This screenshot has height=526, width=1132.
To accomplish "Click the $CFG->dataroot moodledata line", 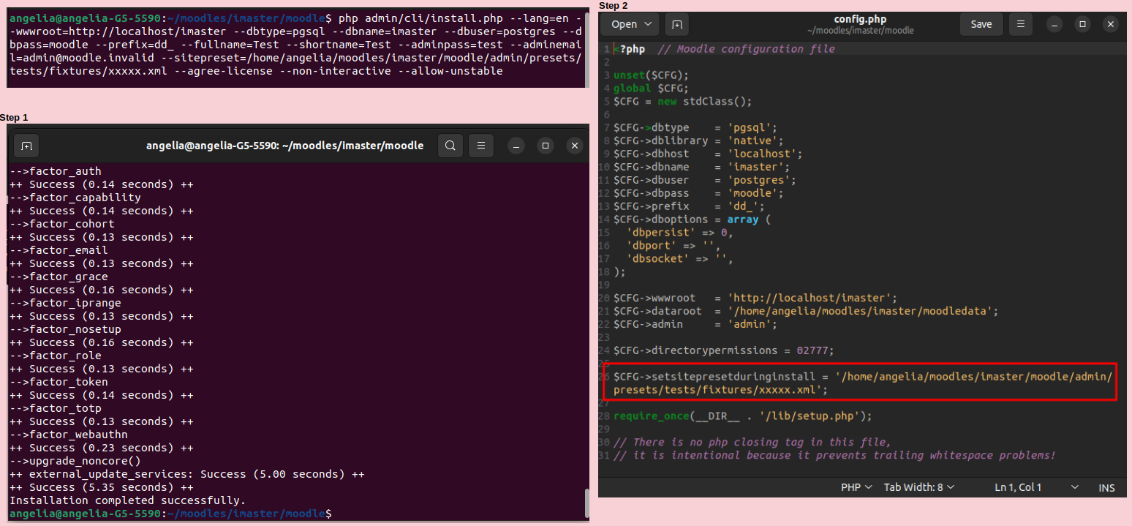I will pyautogui.click(x=806, y=312).
